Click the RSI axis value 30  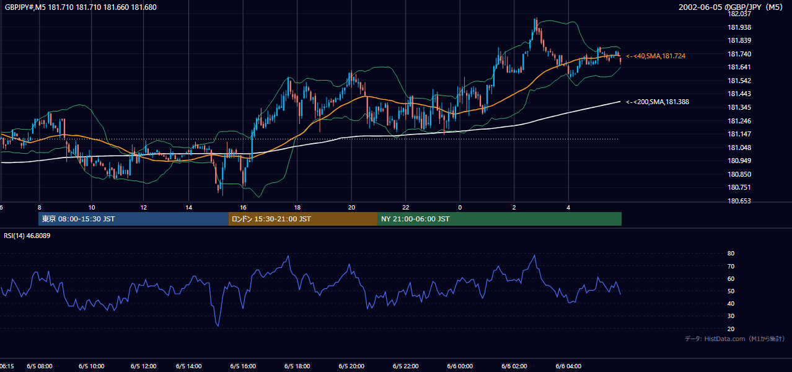point(731,316)
